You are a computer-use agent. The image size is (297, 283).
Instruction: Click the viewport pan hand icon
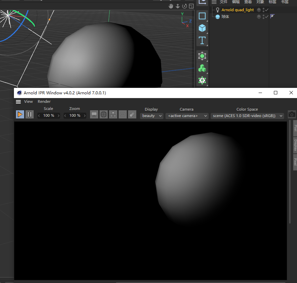pyautogui.click(x=171, y=6)
